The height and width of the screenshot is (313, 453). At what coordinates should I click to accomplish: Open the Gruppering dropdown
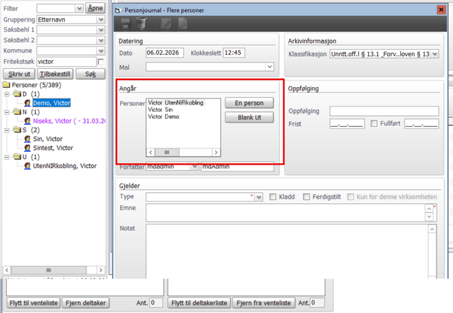101,20
